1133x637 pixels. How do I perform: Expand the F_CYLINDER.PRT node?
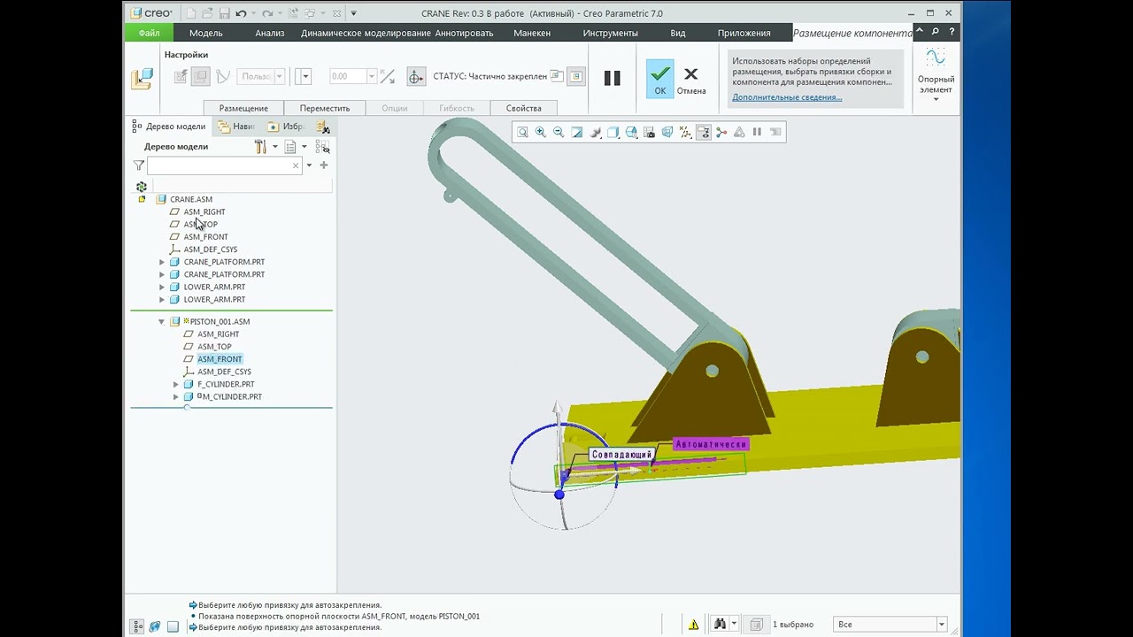tap(176, 384)
